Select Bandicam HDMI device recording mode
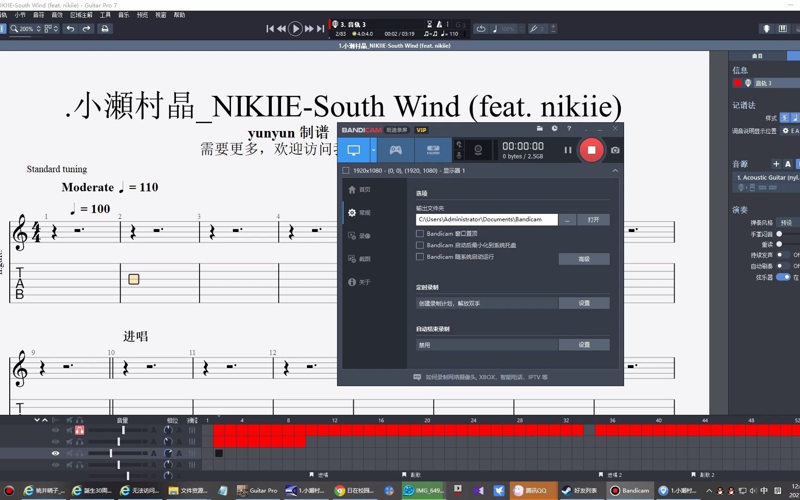This screenshot has width=800, height=500. pos(433,150)
